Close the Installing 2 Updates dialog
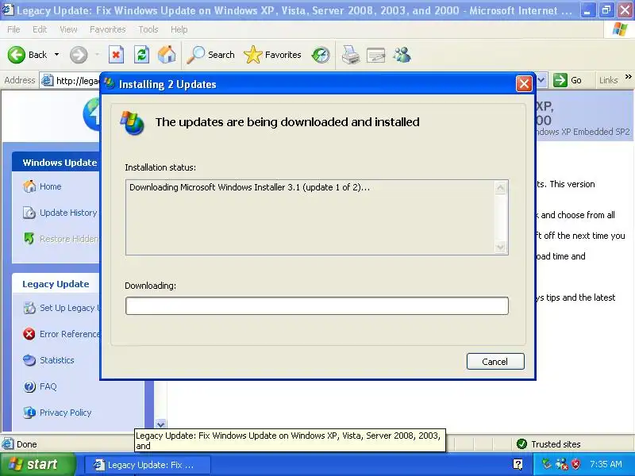 [524, 84]
